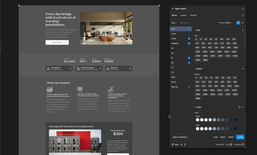
Task: Collapse the Space section
Action: 195,69
